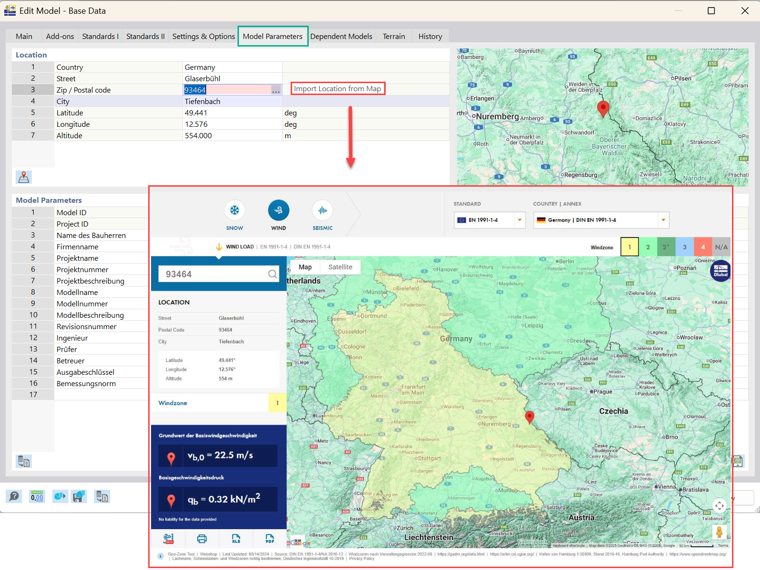Image resolution: width=760 pixels, height=570 pixels.
Task: Export wind zone results to PDF
Action: [x=269, y=539]
